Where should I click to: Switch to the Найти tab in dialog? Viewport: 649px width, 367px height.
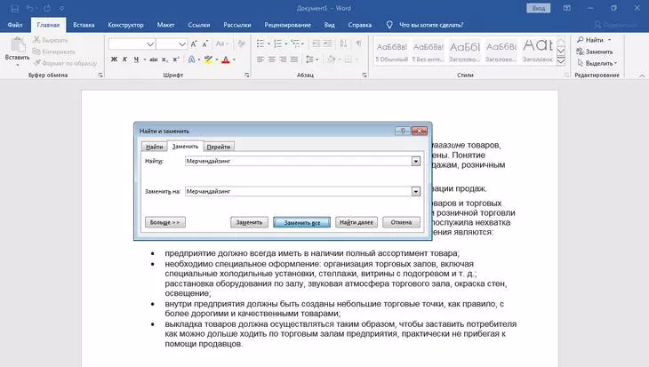(x=154, y=147)
